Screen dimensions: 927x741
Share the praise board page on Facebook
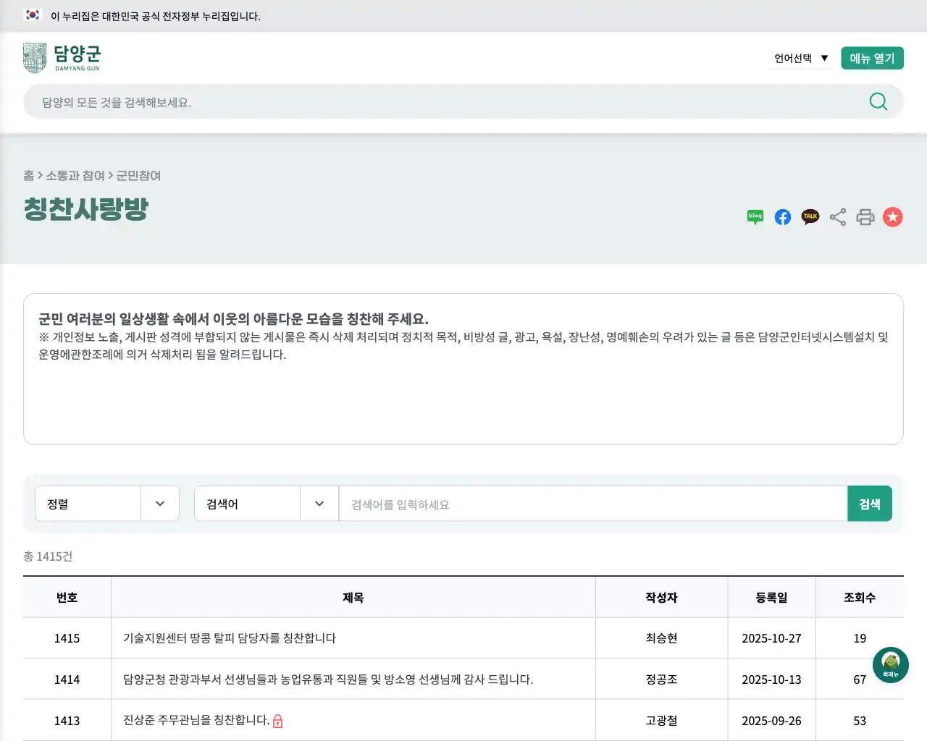[x=782, y=216]
